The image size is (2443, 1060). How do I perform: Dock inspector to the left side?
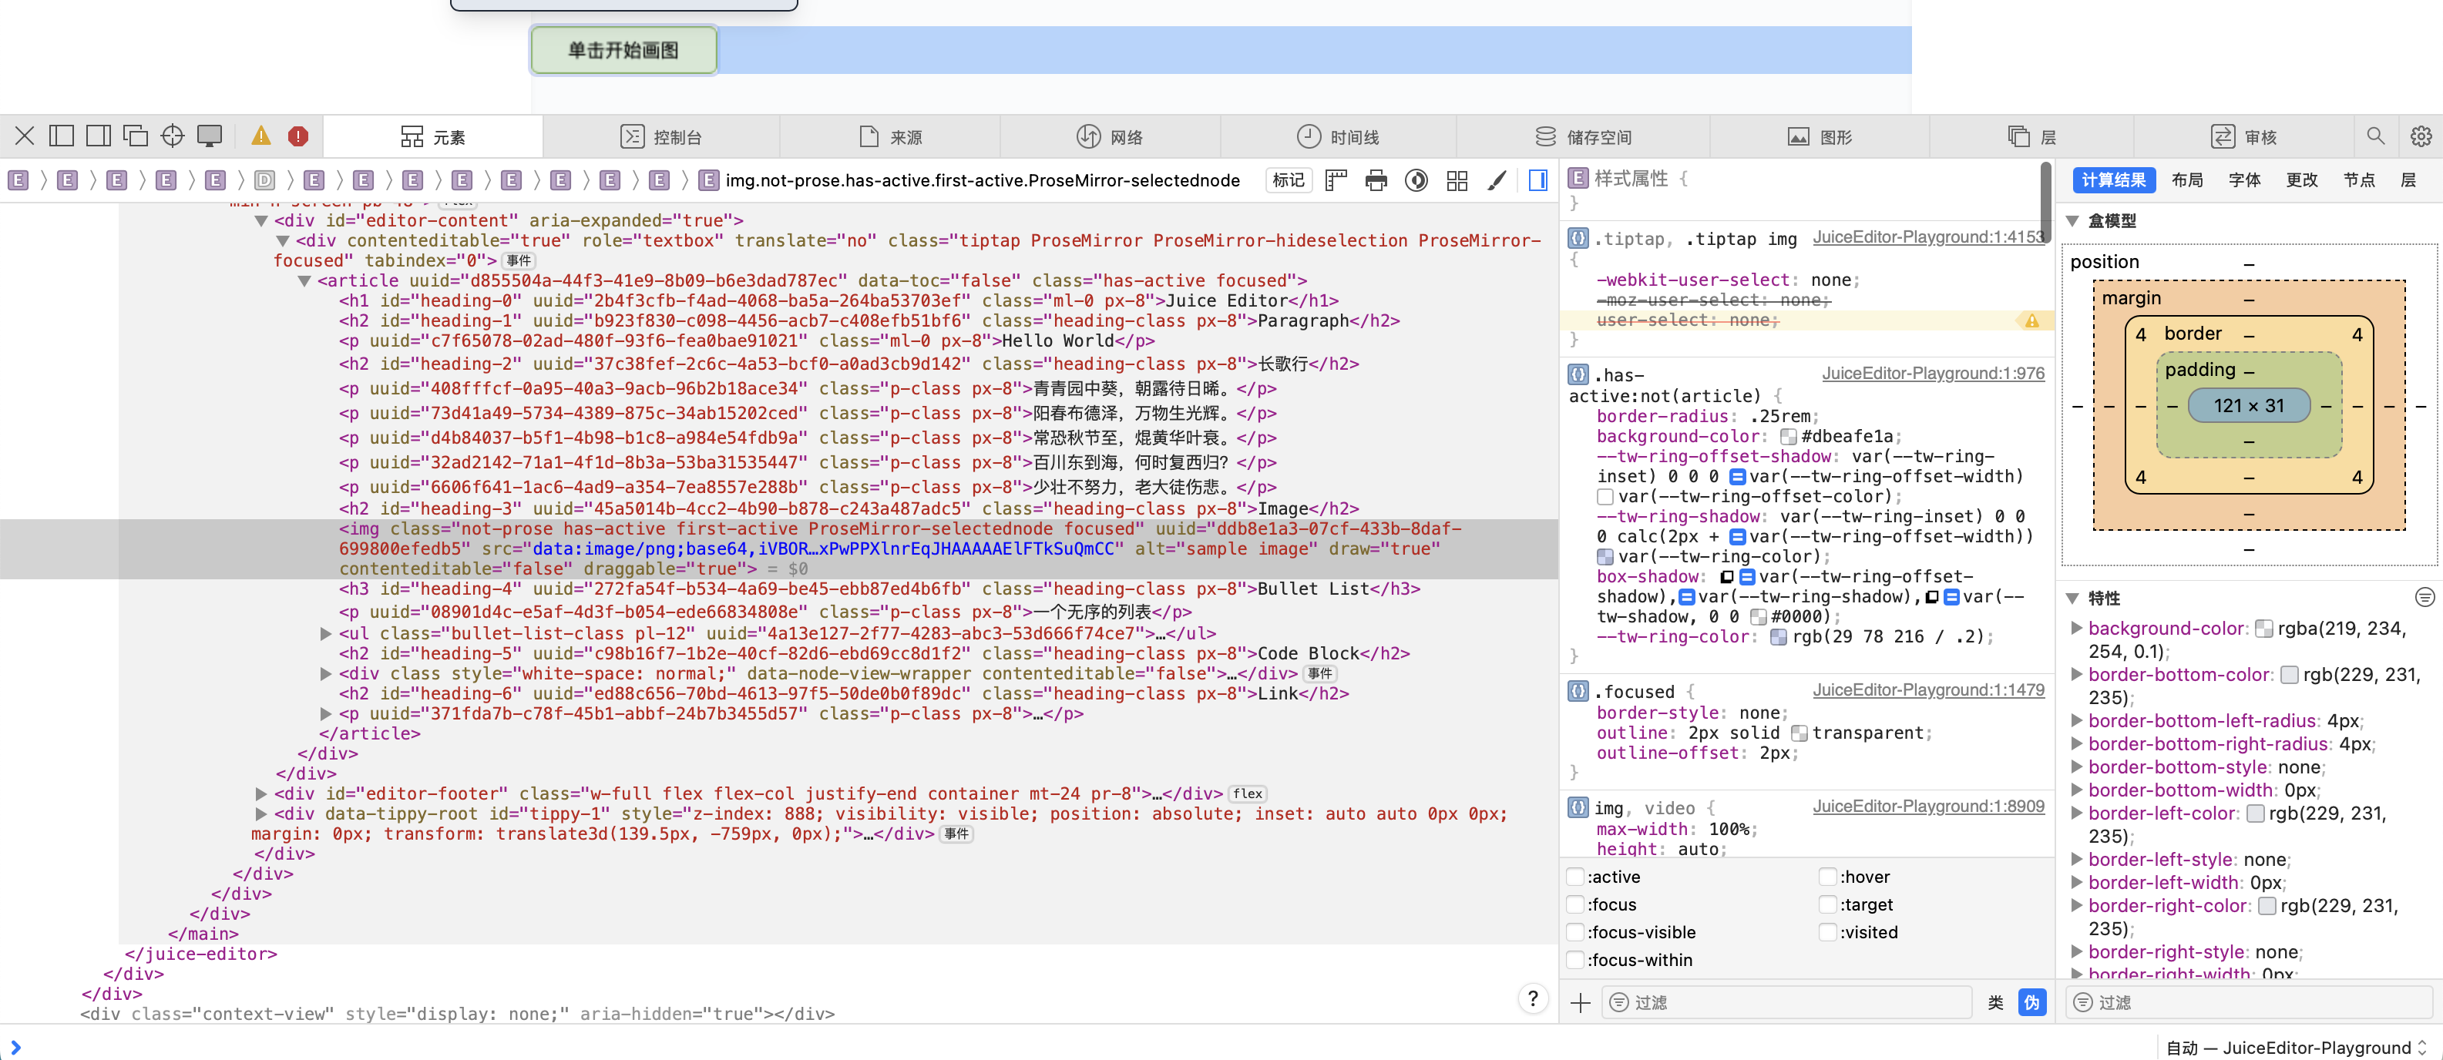pos(62,136)
